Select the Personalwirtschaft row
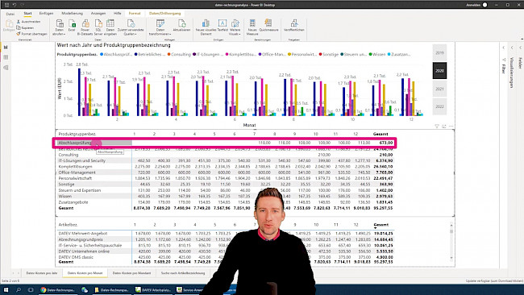 coord(74,178)
